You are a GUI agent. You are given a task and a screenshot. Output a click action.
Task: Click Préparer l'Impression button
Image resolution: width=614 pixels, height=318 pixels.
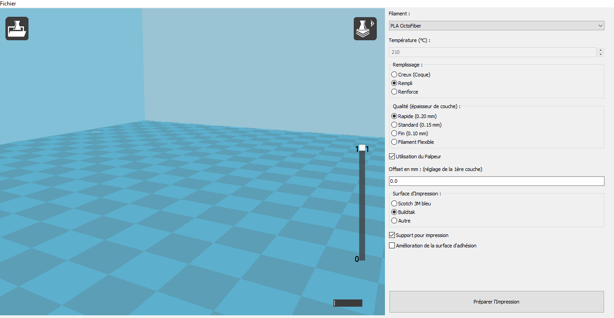(497, 302)
